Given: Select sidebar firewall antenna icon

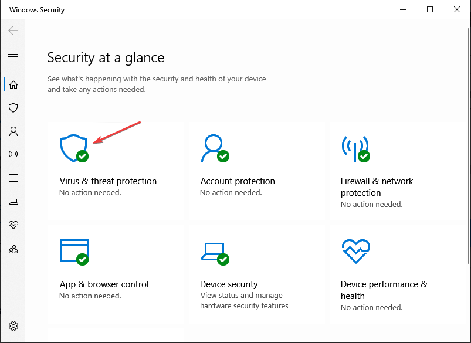Looking at the screenshot, I should pyautogui.click(x=13, y=155).
